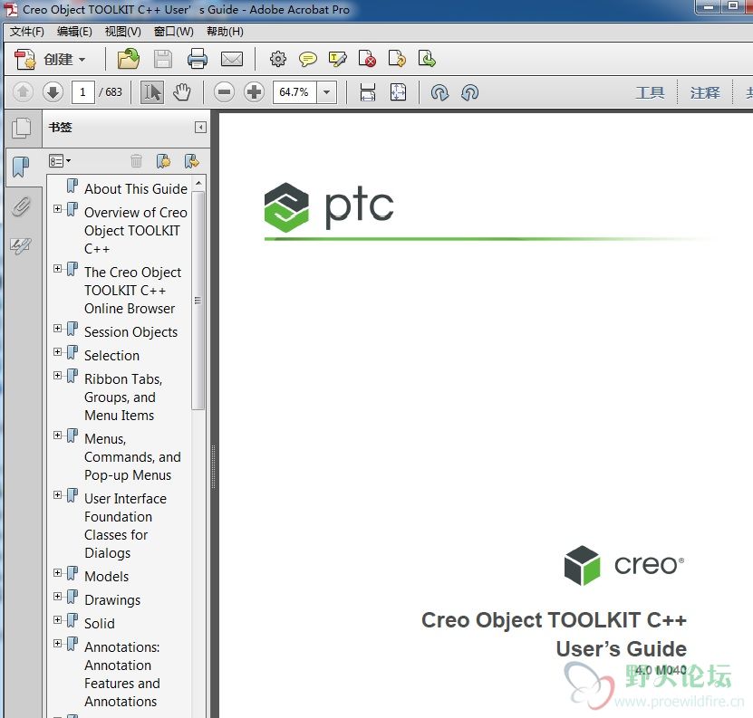Choose the Select tool cursor icon
753x718 pixels.
click(x=152, y=91)
